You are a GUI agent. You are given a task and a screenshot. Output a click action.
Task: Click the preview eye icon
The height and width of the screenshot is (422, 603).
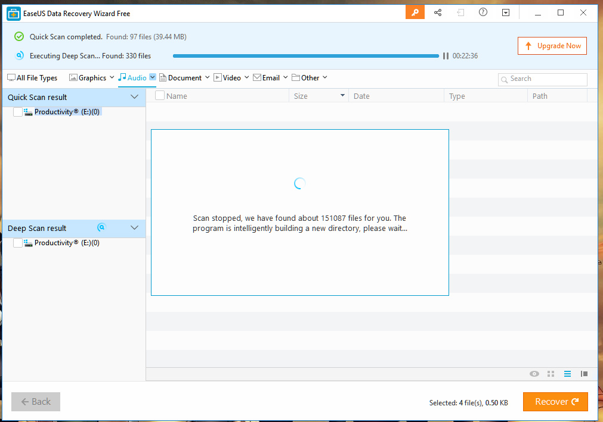tap(534, 374)
